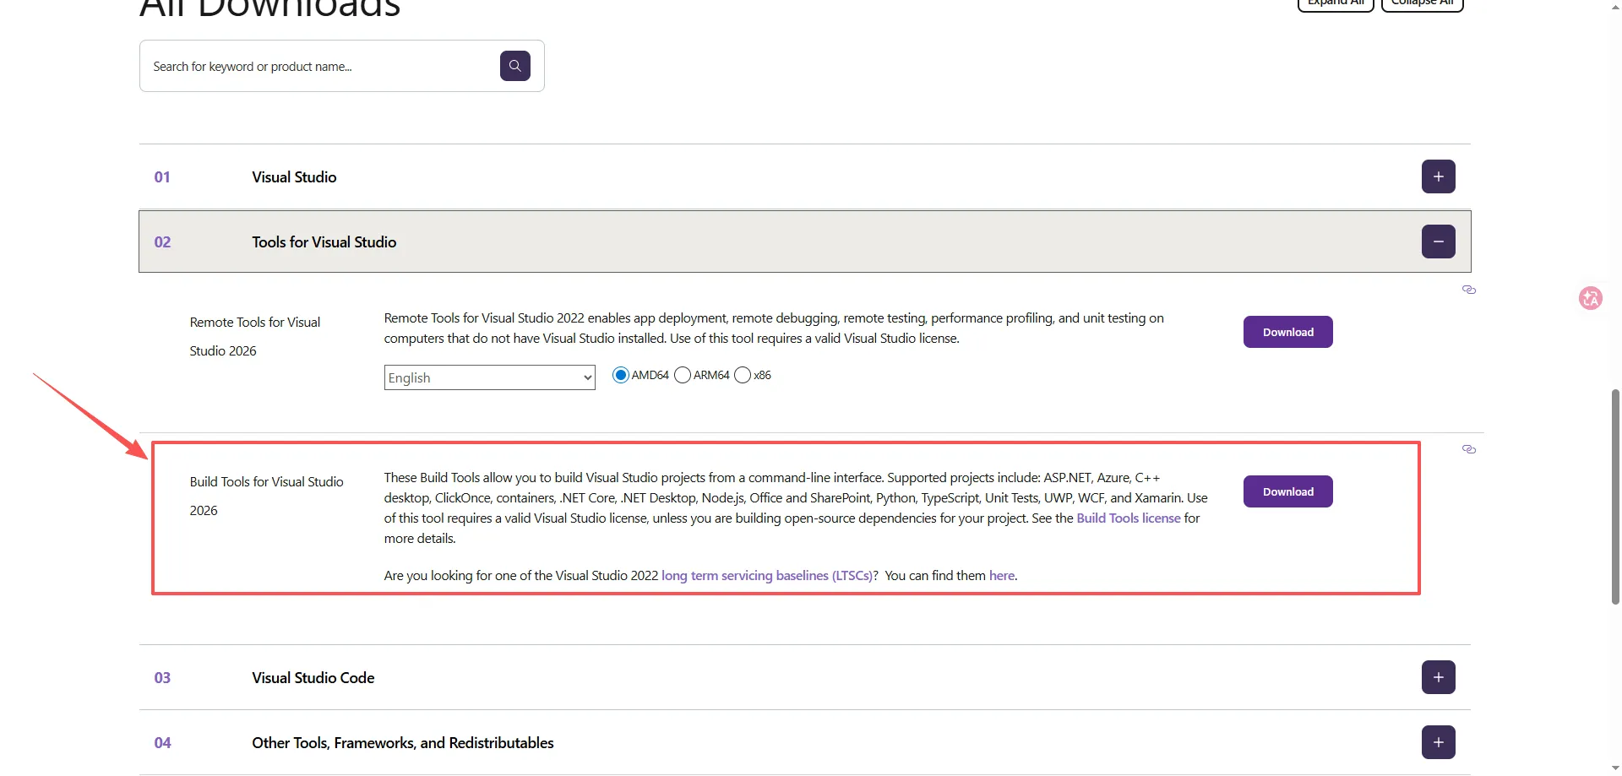1622x776 pixels.
Task: Click the 01 Visual Studio section heading
Action: pos(294,177)
